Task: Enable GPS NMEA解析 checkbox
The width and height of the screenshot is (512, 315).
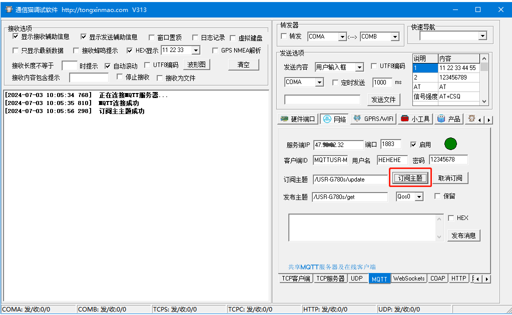Action: click(215, 50)
